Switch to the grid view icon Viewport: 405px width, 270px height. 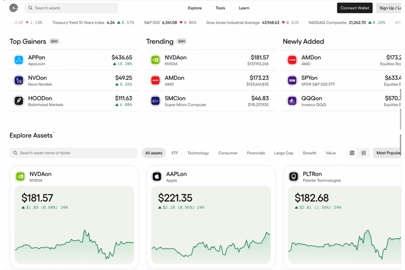tap(352, 153)
